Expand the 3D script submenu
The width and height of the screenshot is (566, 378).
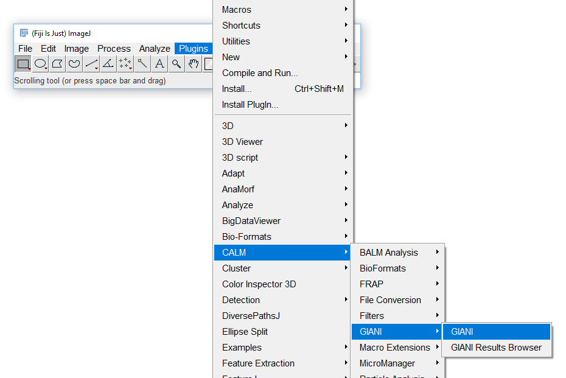tap(282, 158)
